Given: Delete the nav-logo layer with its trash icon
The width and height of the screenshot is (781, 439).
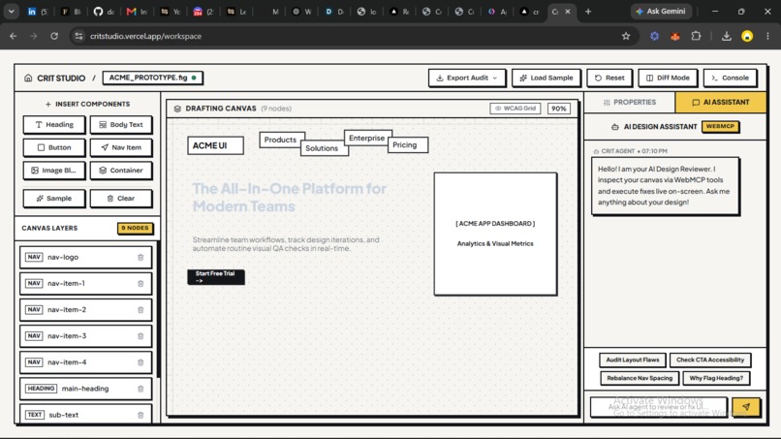Looking at the screenshot, I should [x=141, y=258].
